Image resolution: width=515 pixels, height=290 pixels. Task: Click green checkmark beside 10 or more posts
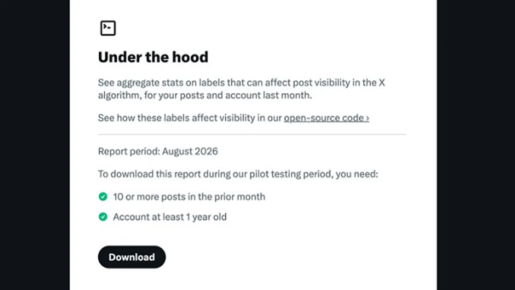(x=103, y=197)
